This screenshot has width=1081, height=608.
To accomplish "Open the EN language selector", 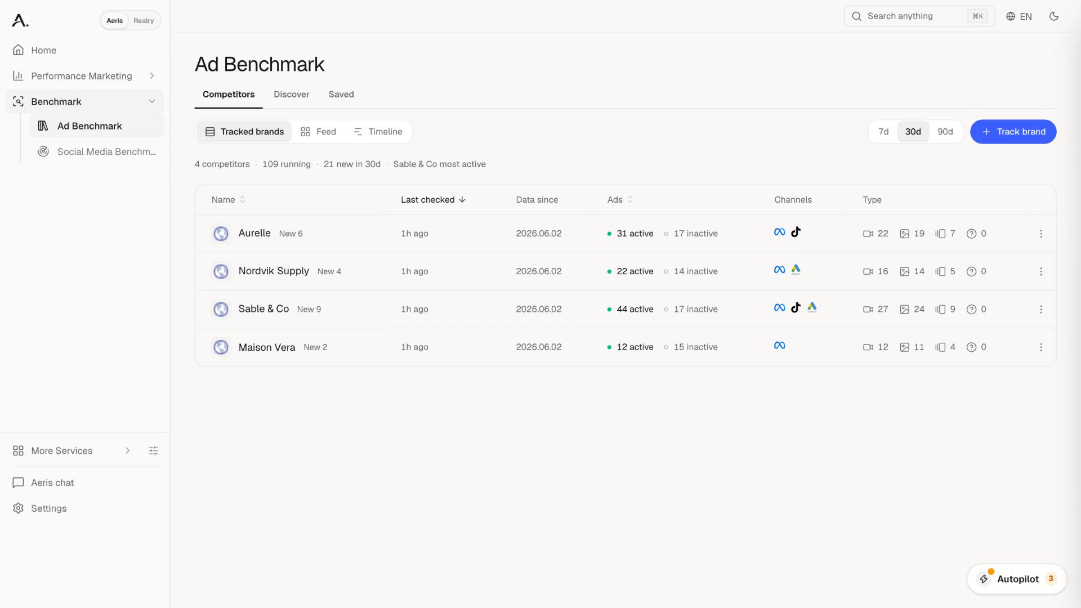I will point(1019,16).
